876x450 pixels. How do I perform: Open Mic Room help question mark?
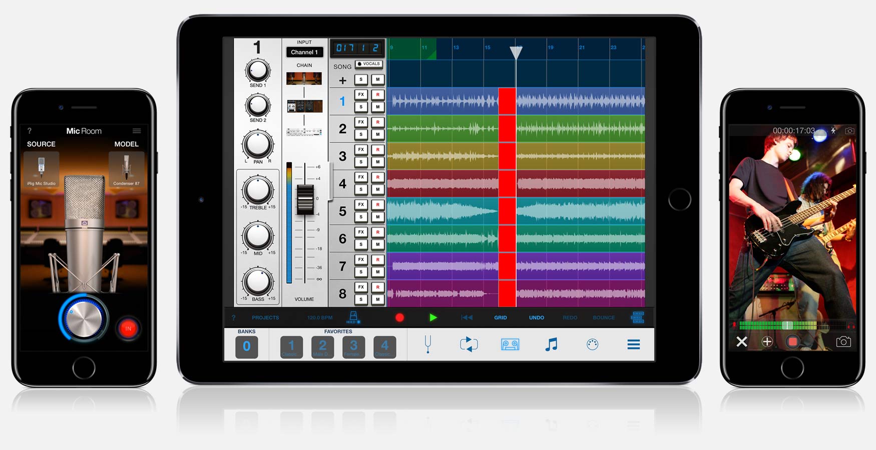coord(30,130)
